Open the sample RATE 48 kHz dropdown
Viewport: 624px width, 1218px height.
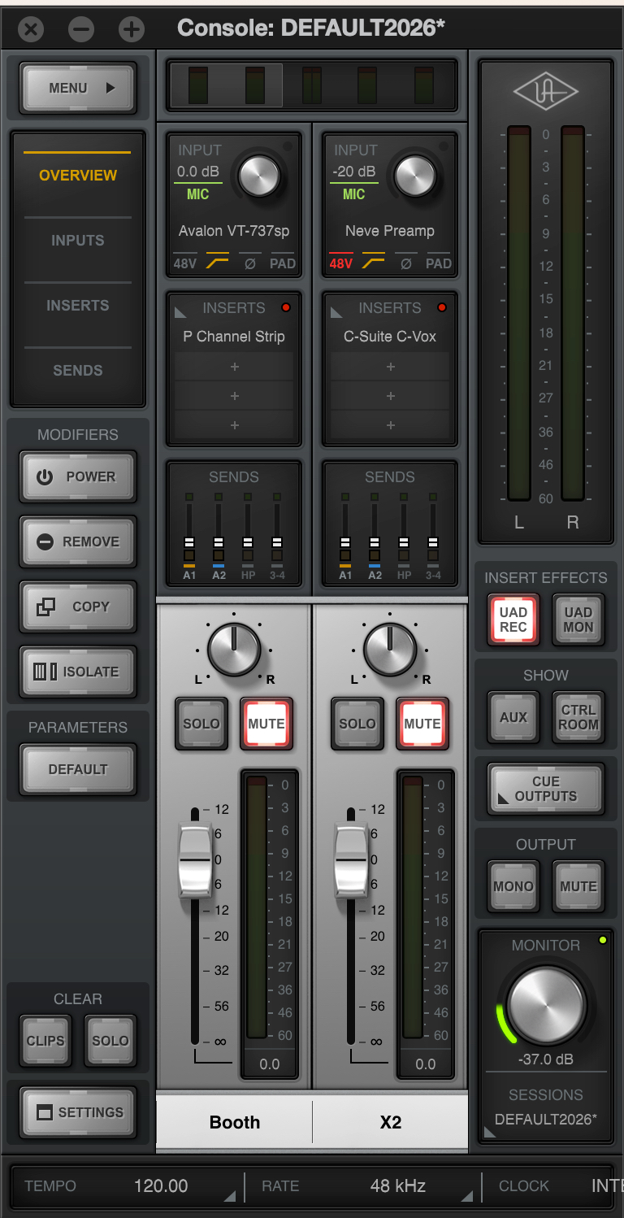[x=397, y=1186]
